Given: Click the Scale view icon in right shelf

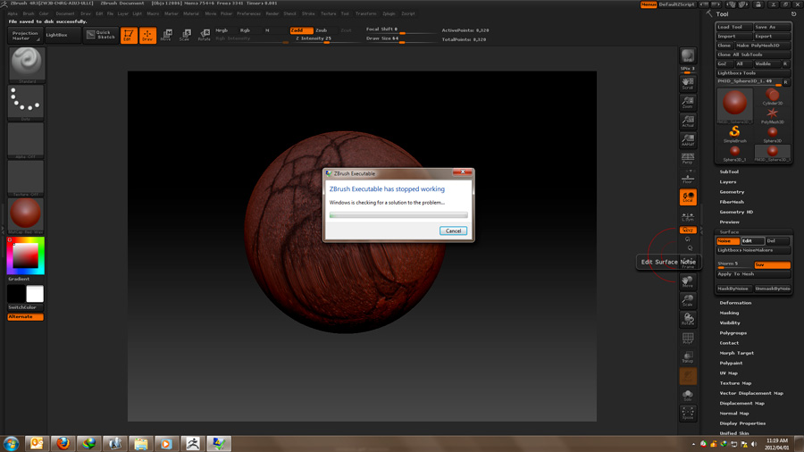Looking at the screenshot, I should [688, 300].
